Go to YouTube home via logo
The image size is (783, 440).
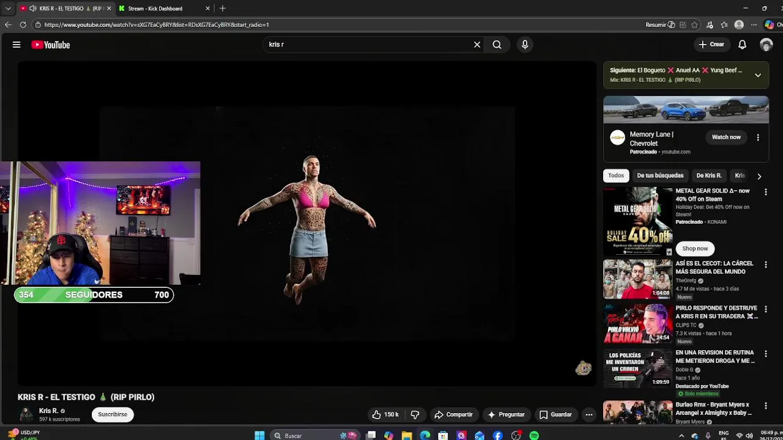(51, 45)
